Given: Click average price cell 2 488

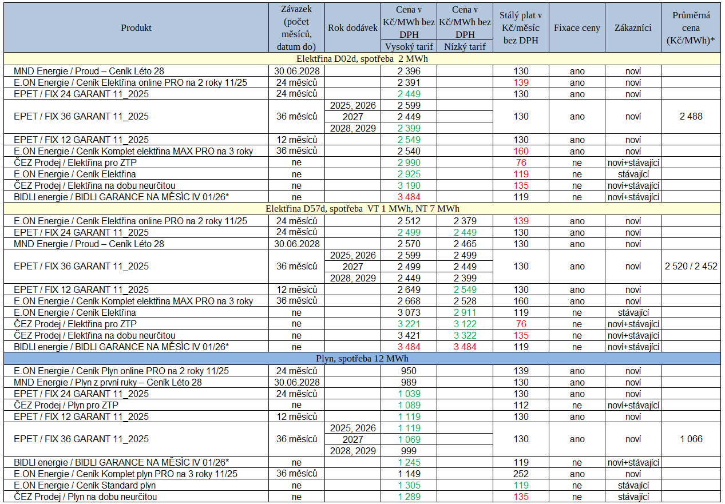Looking at the screenshot, I should pyautogui.click(x=691, y=117).
